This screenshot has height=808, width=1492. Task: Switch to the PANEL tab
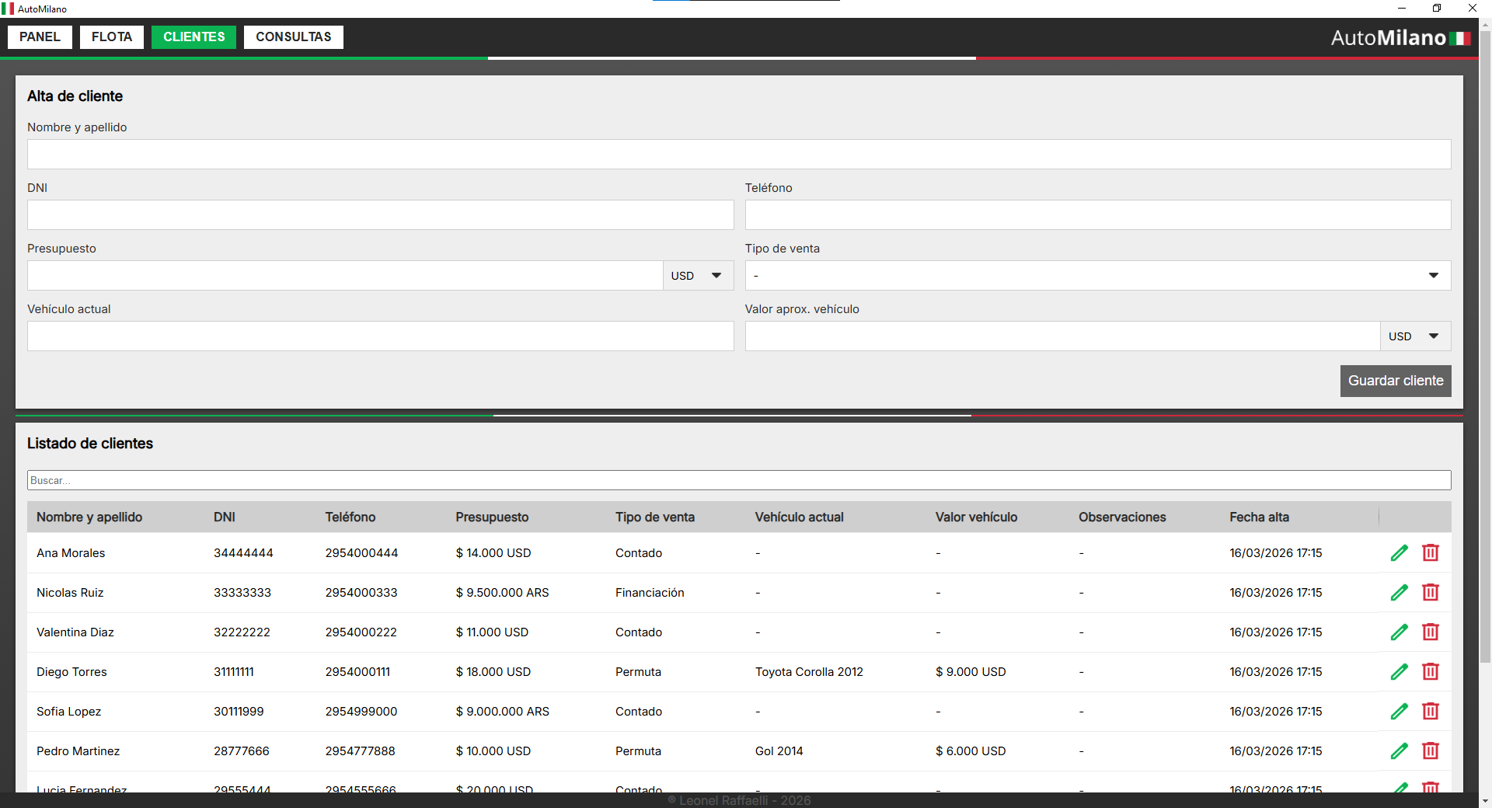point(40,37)
